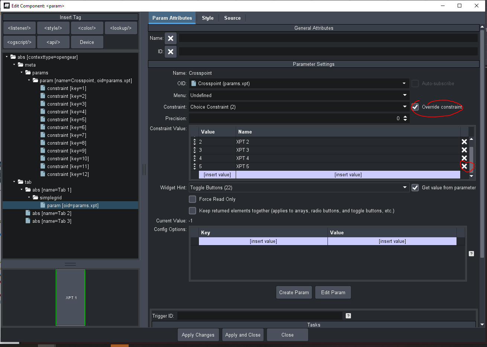Enable Force Read Only

193,199
